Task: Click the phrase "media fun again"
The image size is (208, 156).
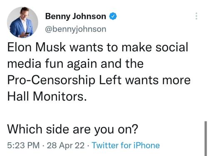Action: click(52, 64)
